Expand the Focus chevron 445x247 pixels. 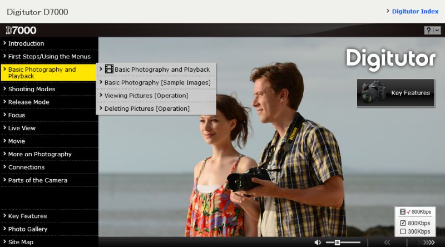coord(4,115)
